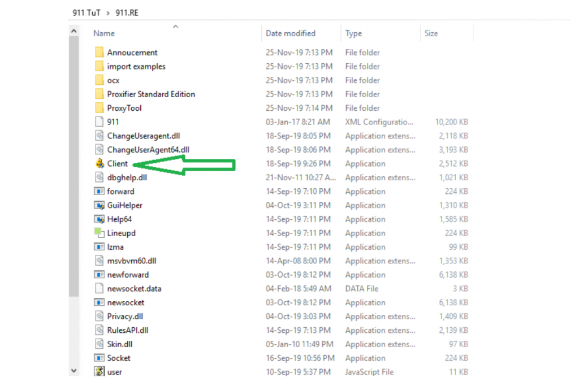579x390 pixels.
Task: Click the Privacy.dll file icon
Action: click(x=100, y=316)
